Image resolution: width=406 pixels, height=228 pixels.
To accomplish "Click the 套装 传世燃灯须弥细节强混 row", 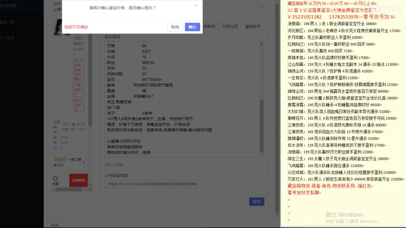I will (140, 85).
